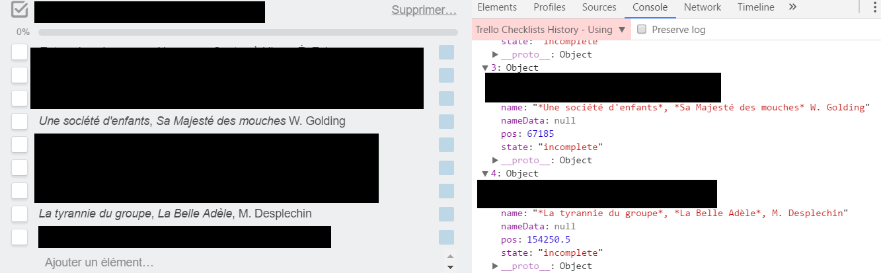Screen dimensions: 881x273
Task: Expand the topmost __proto__: Object entry above object 3
Action: click(x=496, y=55)
